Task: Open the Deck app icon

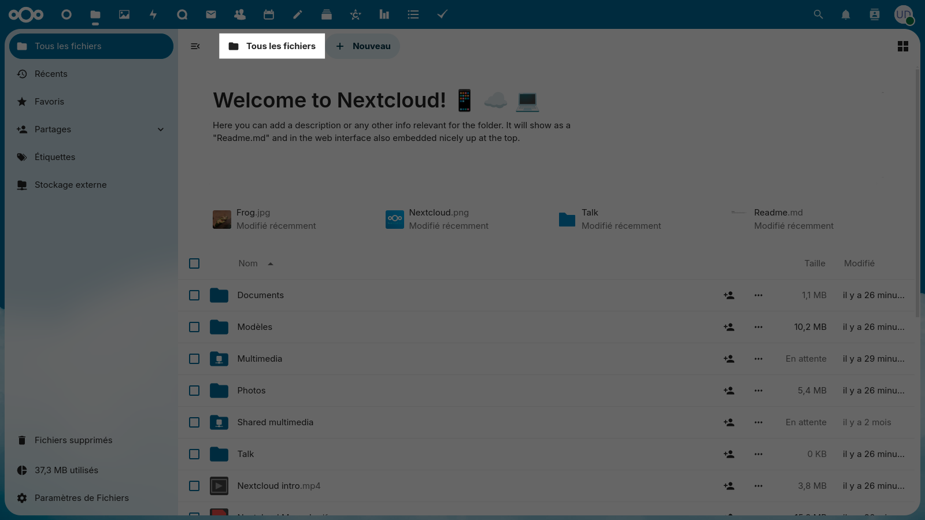Action: pos(327,14)
